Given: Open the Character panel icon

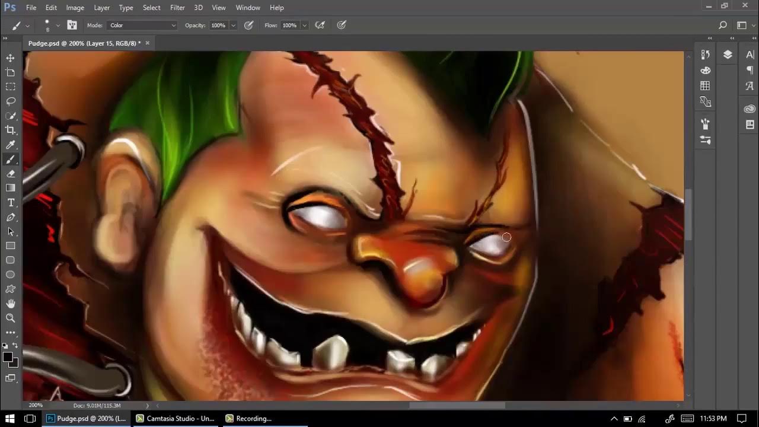Looking at the screenshot, I should (750, 55).
